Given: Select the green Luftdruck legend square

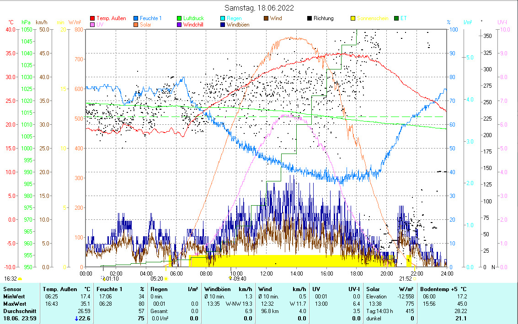Looking at the screenshot, I should 180,19.
